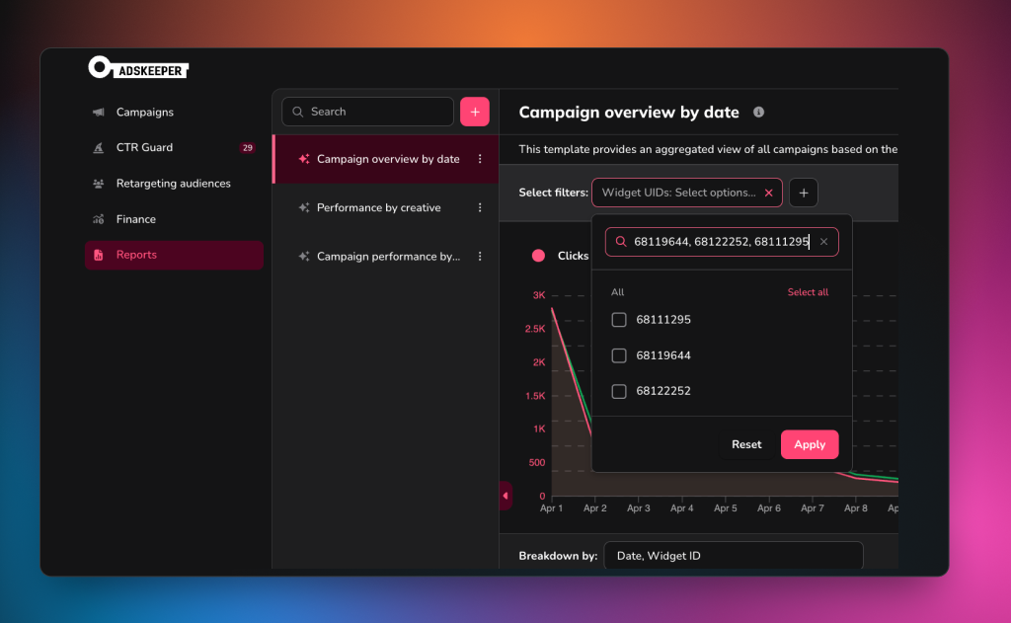Screen dimensions: 1011x623
Task: Click the CTR Guard icon
Action: pyautogui.click(x=98, y=148)
